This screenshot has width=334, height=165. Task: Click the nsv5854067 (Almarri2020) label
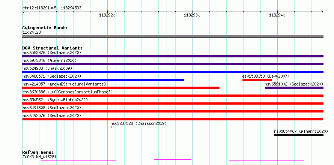[x=301, y=131]
